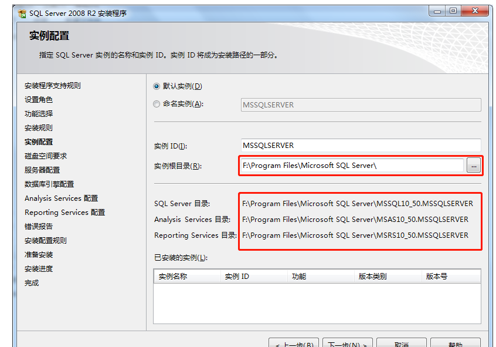Click the MSAS10_50.MSSQLSERVER directory path text
This screenshot has height=347, width=496.
355,220
